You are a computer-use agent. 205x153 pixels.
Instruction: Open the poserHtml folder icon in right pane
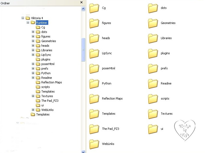point(94,69)
